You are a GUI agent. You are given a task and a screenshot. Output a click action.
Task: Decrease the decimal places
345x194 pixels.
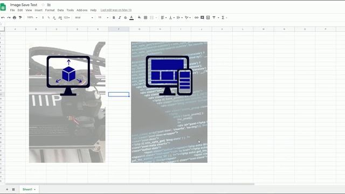[x=54, y=18]
